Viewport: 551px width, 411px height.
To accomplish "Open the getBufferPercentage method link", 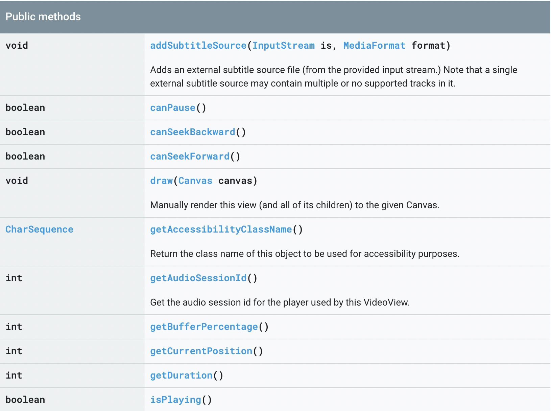I will 204,327.
